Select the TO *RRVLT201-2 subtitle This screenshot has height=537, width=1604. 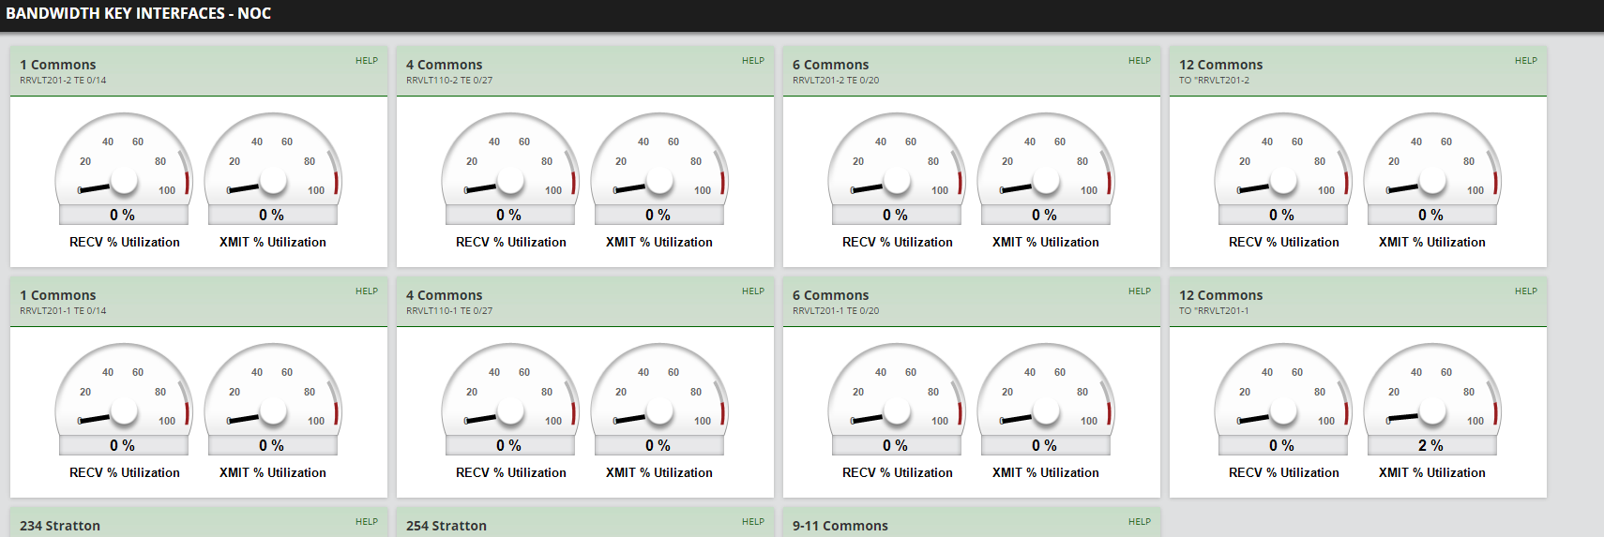[x=1214, y=81]
